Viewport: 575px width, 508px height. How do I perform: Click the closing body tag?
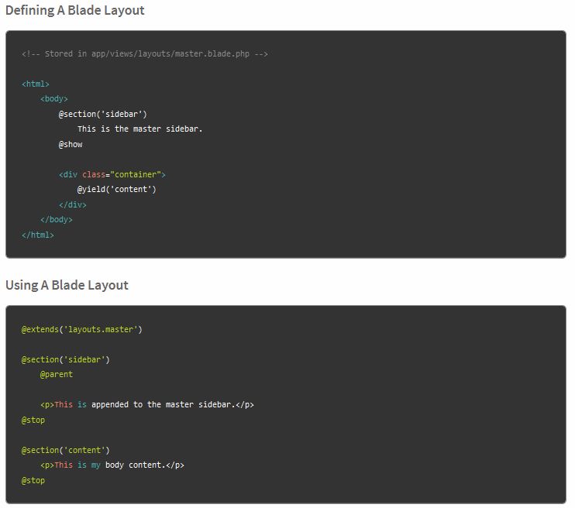pos(57,220)
